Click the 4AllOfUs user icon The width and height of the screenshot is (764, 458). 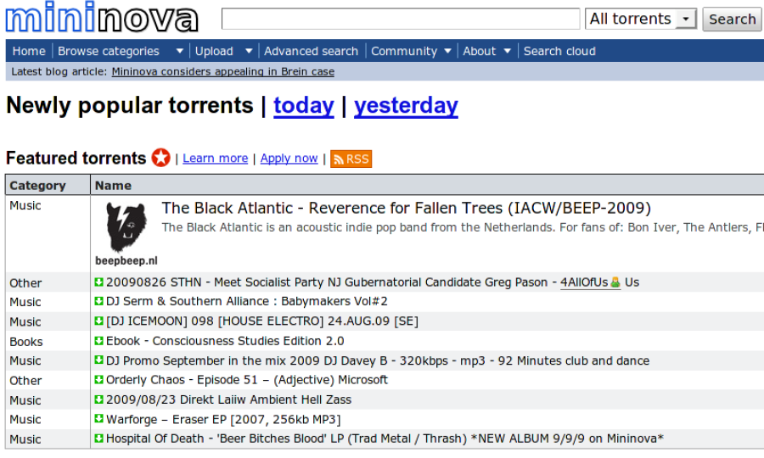tap(615, 282)
